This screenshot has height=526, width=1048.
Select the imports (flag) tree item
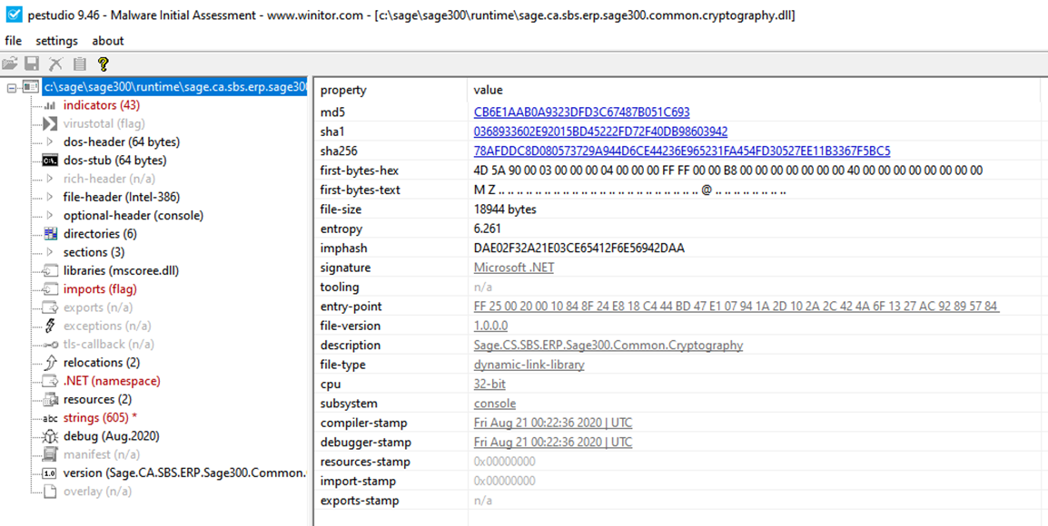[x=100, y=289]
